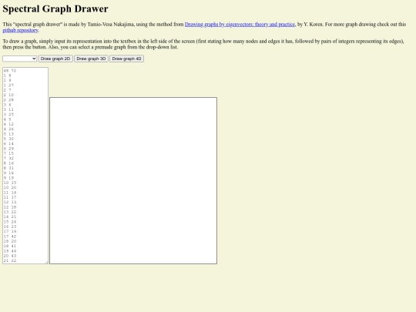Place cursor on the '18 41' edge line
The height and width of the screenshot is (312, 416).
coord(10,247)
